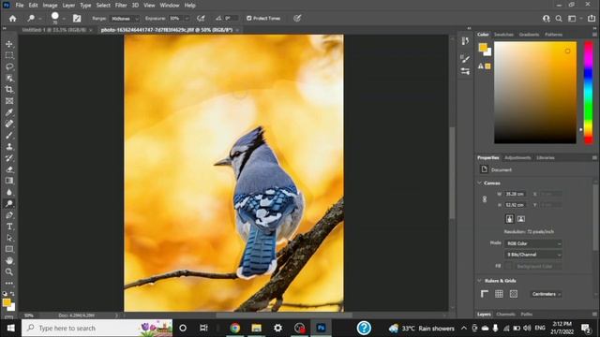Open the brush preset picker arrow
The width and height of the screenshot is (600, 337).
(64, 19)
